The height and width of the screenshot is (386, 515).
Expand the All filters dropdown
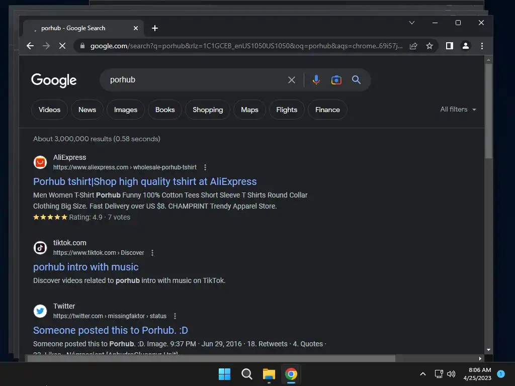(458, 109)
